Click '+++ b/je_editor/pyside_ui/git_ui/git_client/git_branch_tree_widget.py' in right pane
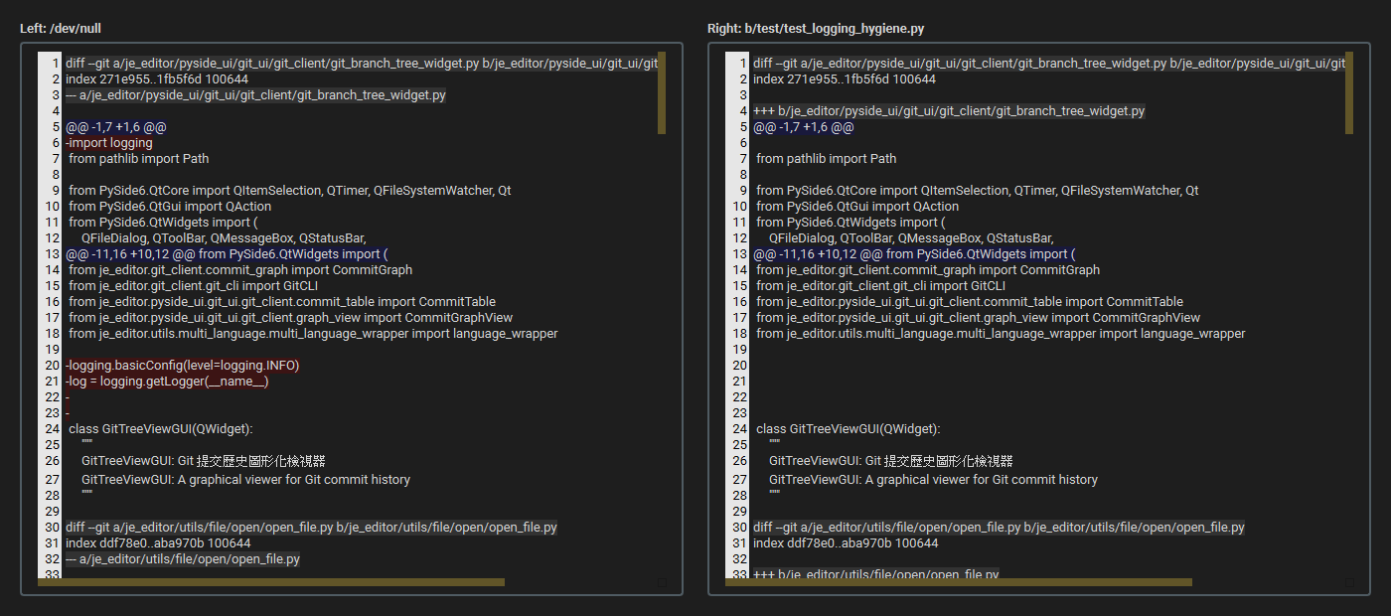The image size is (1391, 616). point(949,111)
